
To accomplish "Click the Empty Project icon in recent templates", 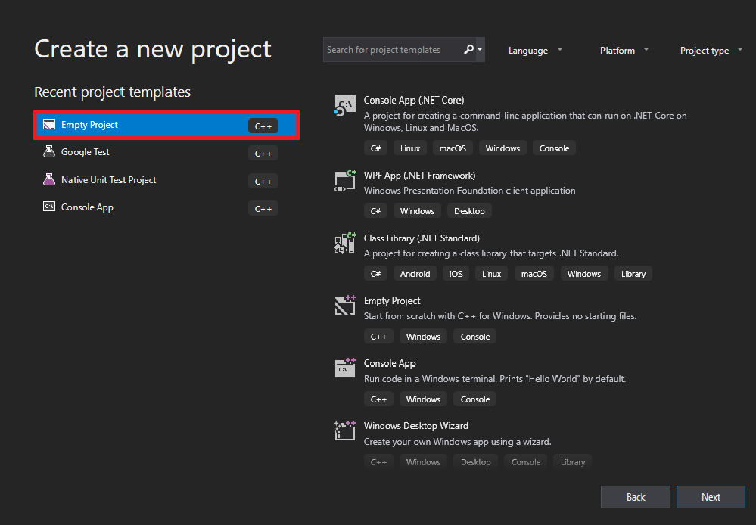I will 48,124.
